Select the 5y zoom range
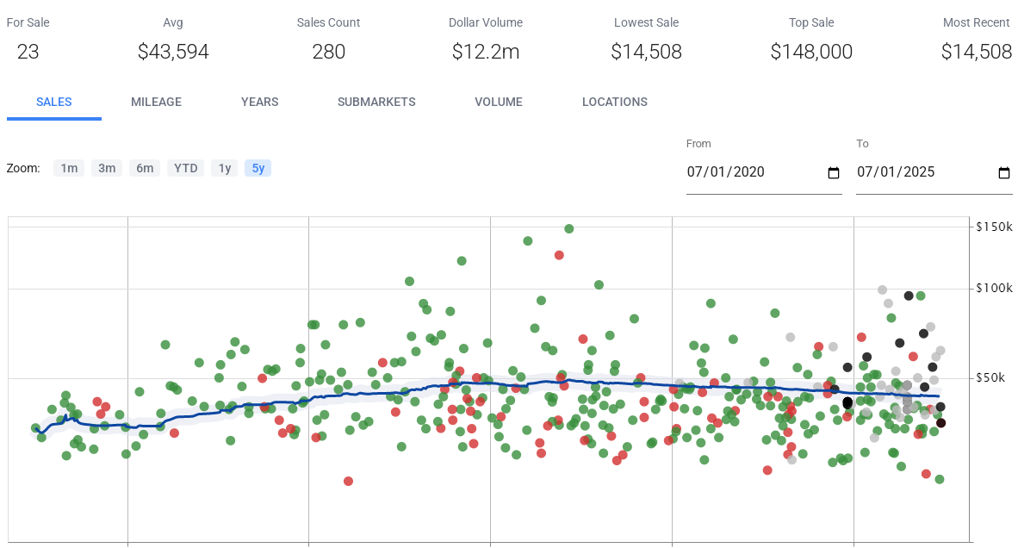 tap(258, 168)
